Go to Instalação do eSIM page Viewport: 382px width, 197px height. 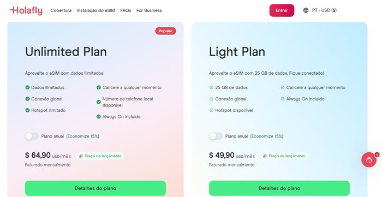tap(95, 10)
